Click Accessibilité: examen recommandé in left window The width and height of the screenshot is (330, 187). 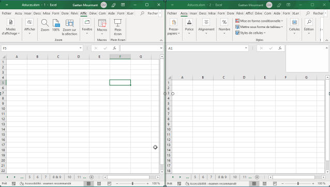tap(46, 183)
